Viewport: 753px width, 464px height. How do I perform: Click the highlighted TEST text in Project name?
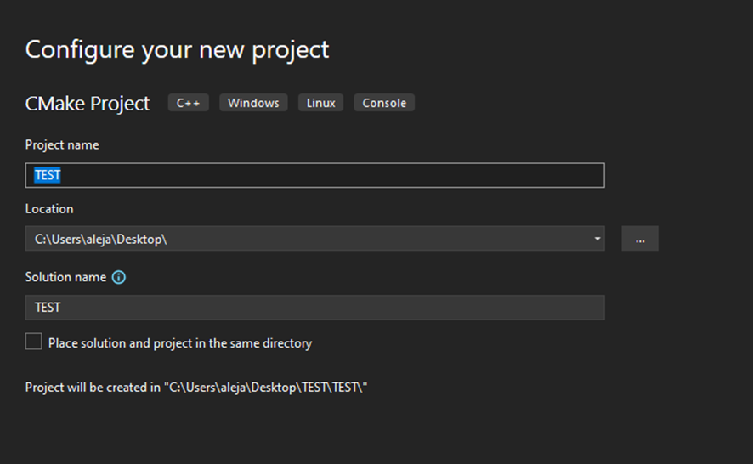(48, 175)
